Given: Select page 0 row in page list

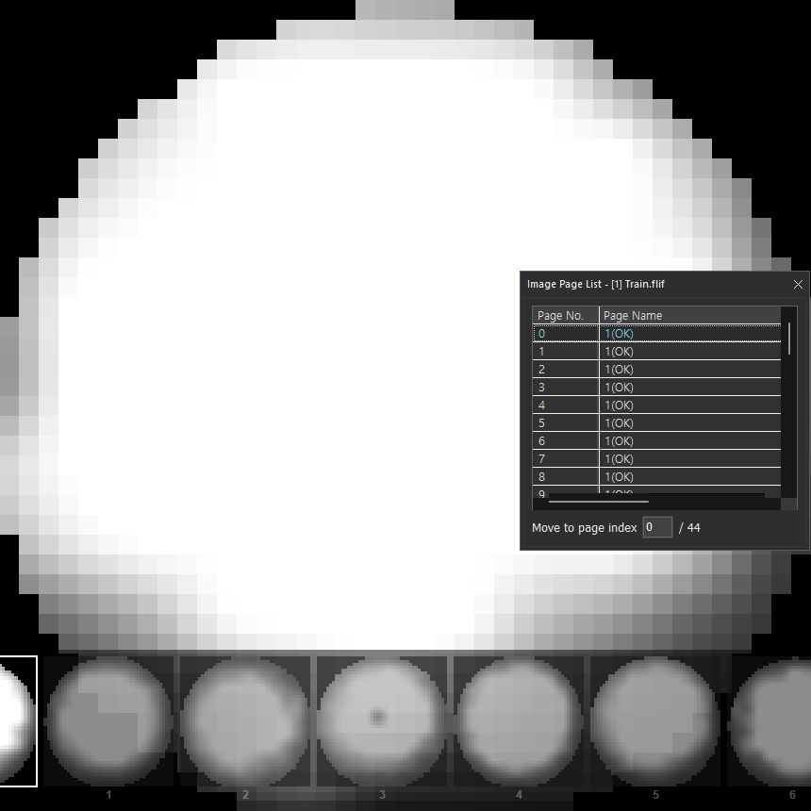Looking at the screenshot, I should coord(657,334).
